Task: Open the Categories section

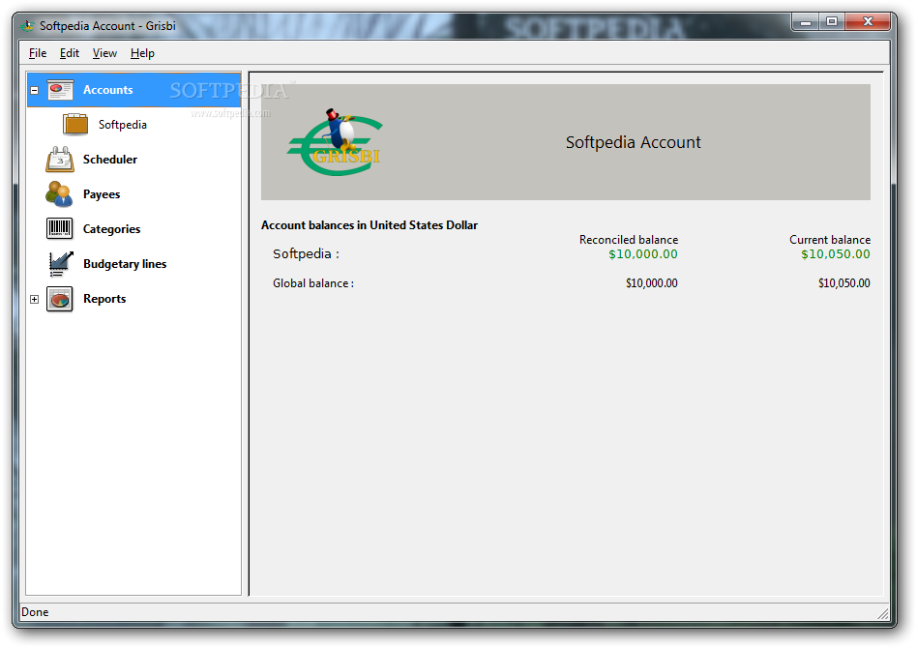Action: 111,229
